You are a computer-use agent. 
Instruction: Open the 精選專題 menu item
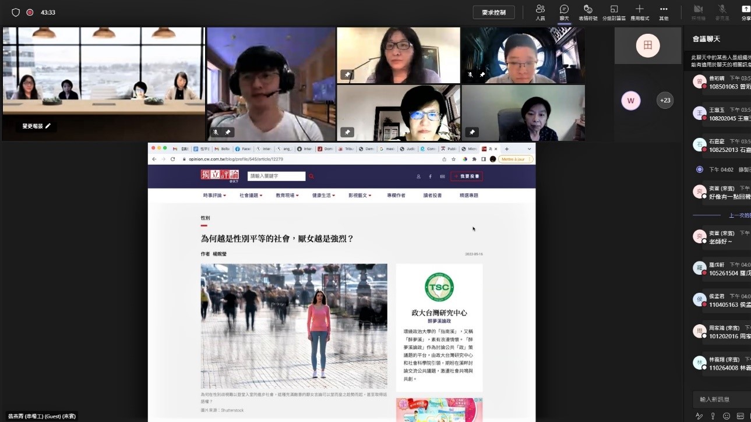469,196
